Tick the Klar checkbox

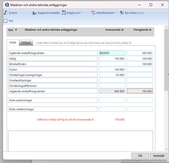[x=6, y=21]
